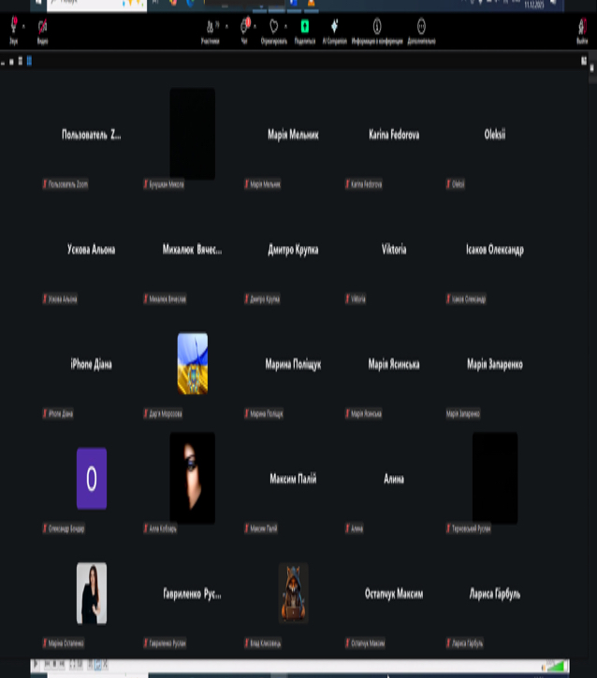Image resolution: width=597 pixels, height=678 pixels.
Task: Click the Отреагировать reactions heart icon
Action: point(274,28)
